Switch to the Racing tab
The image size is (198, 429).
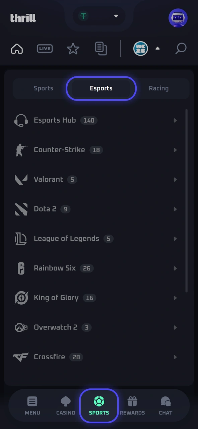(158, 88)
